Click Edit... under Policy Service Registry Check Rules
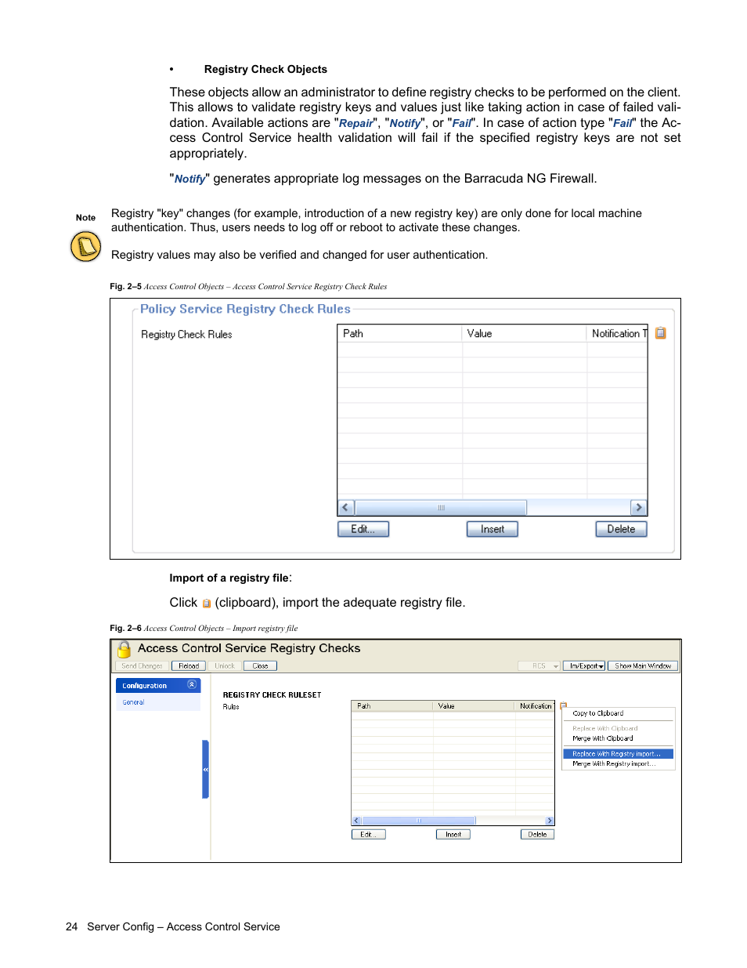The height and width of the screenshot is (968, 747). pyautogui.click(x=363, y=529)
